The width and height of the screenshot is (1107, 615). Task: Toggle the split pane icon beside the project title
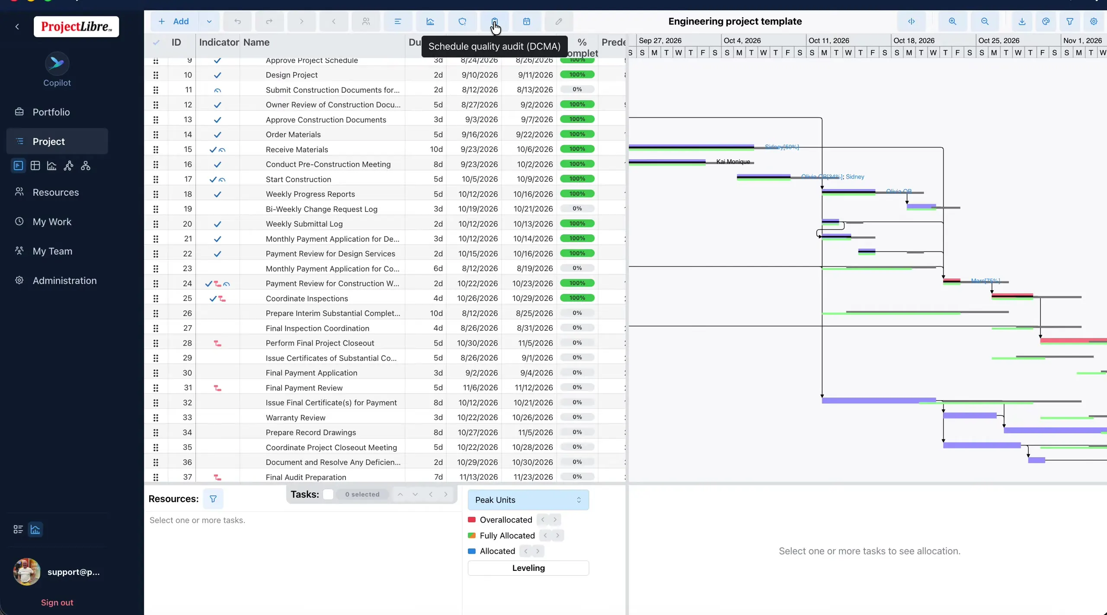(911, 21)
